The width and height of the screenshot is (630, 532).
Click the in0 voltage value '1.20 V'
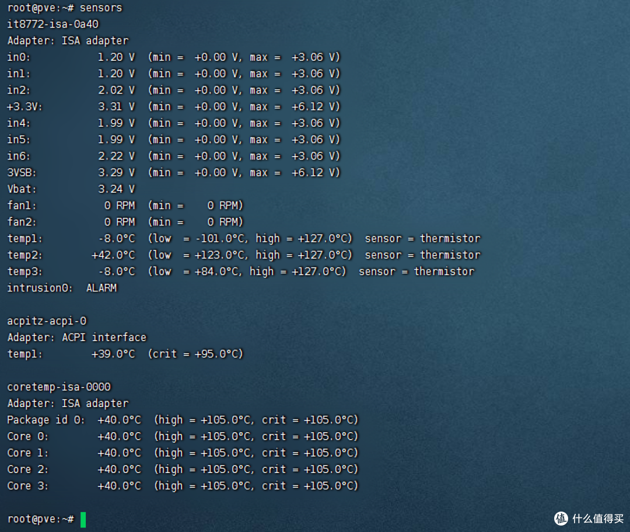click(116, 57)
